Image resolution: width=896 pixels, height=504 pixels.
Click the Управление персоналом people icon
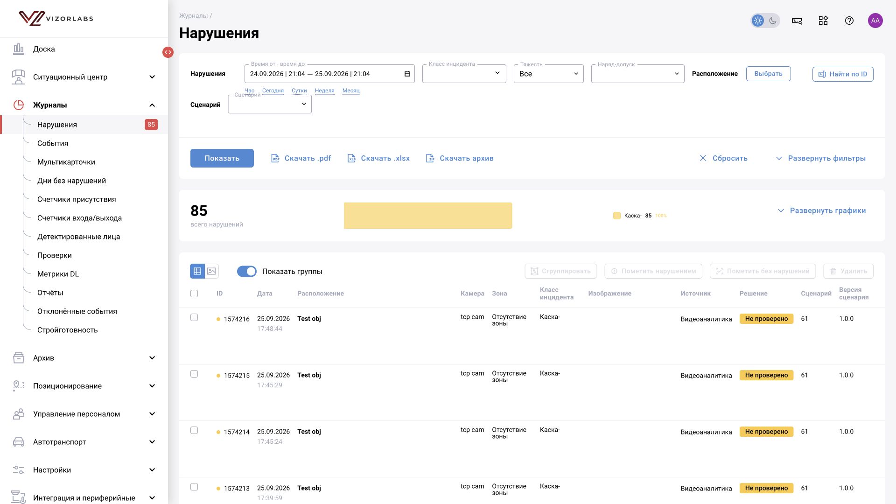[x=19, y=414]
